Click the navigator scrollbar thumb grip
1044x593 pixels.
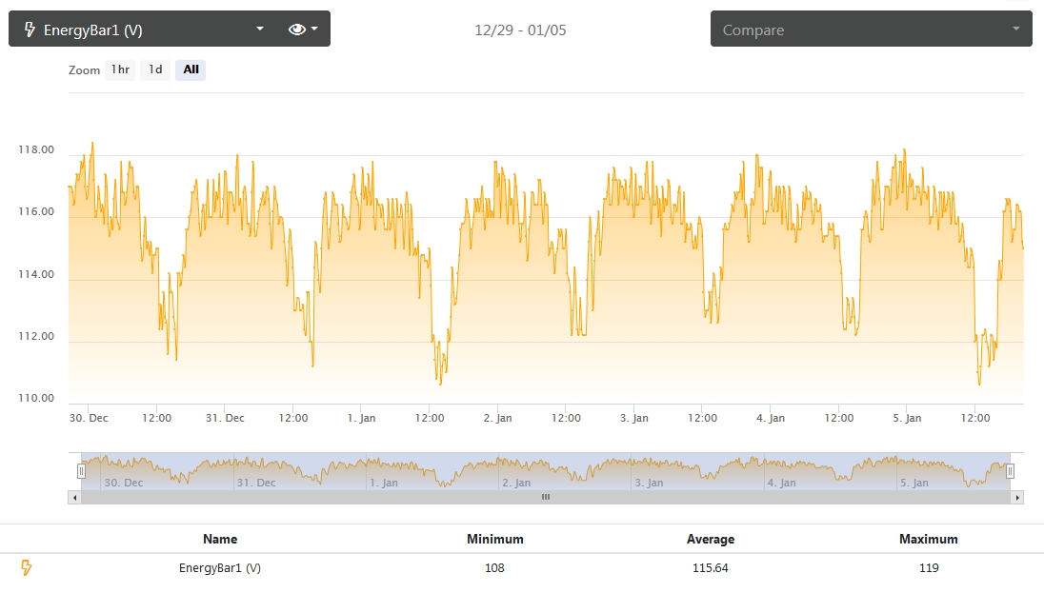coord(545,497)
